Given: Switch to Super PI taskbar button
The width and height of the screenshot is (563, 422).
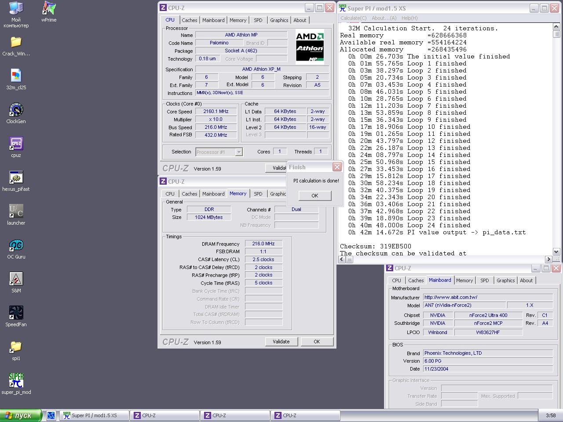Looking at the screenshot, I should point(94,415).
